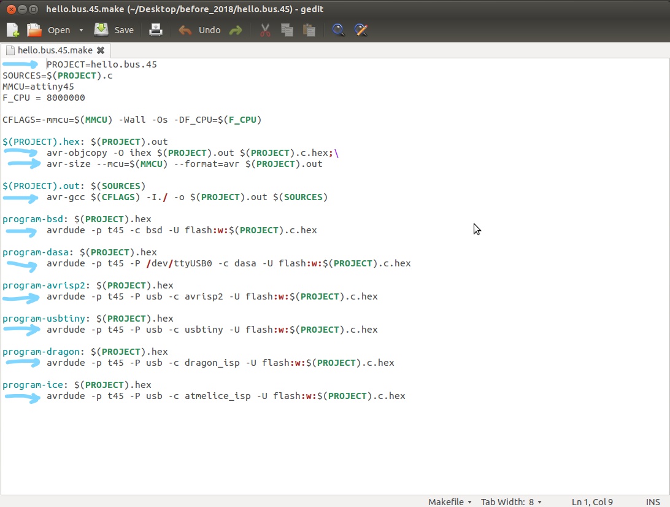Click the Open folder icon
Screen dimensions: 670x507
coord(34,30)
